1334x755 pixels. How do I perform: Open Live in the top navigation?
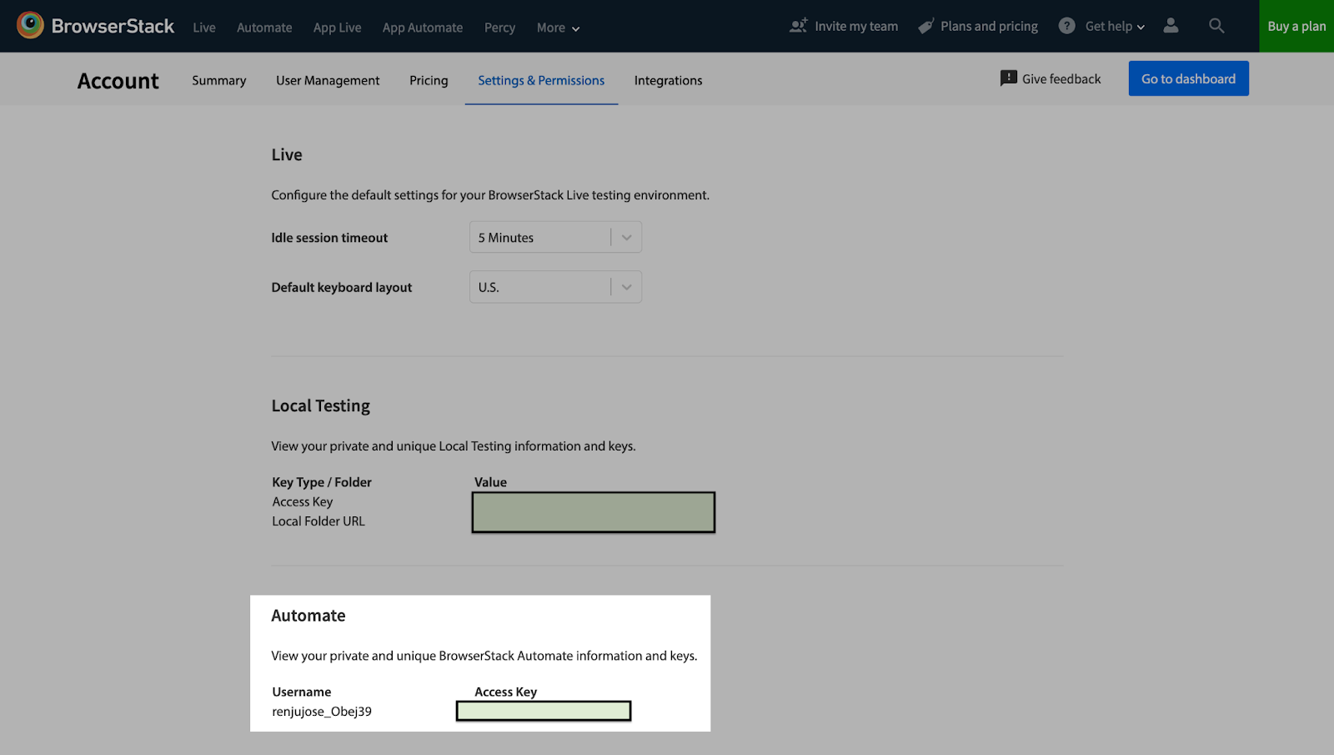(x=204, y=28)
